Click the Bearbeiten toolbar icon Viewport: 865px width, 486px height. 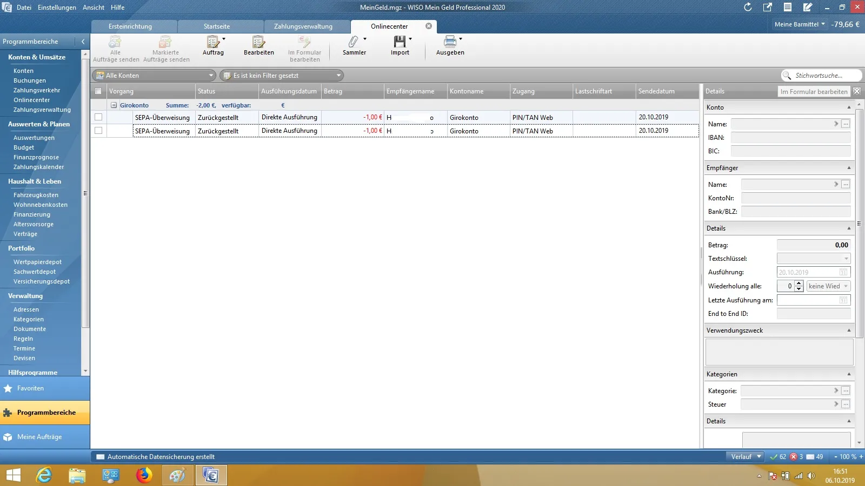pos(258,42)
